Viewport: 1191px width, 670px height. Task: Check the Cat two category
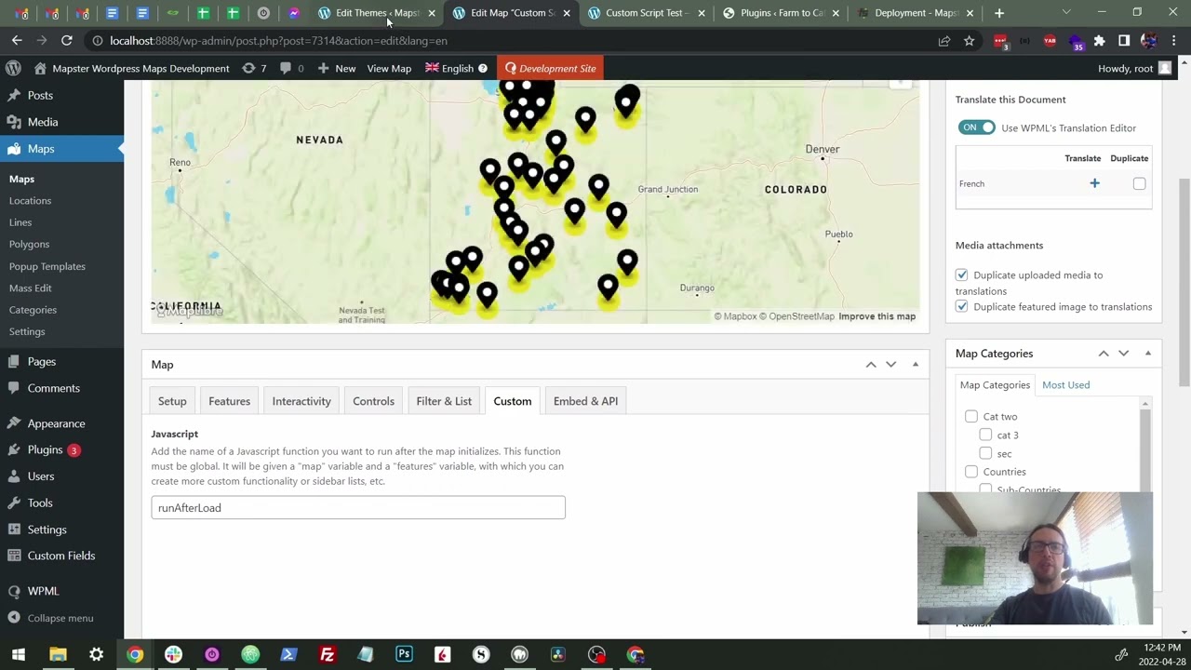(971, 416)
